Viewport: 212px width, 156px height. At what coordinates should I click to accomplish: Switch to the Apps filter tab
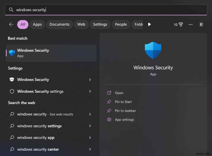coord(37,24)
